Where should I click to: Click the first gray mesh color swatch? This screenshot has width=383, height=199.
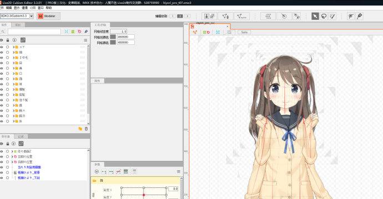click(x=113, y=37)
